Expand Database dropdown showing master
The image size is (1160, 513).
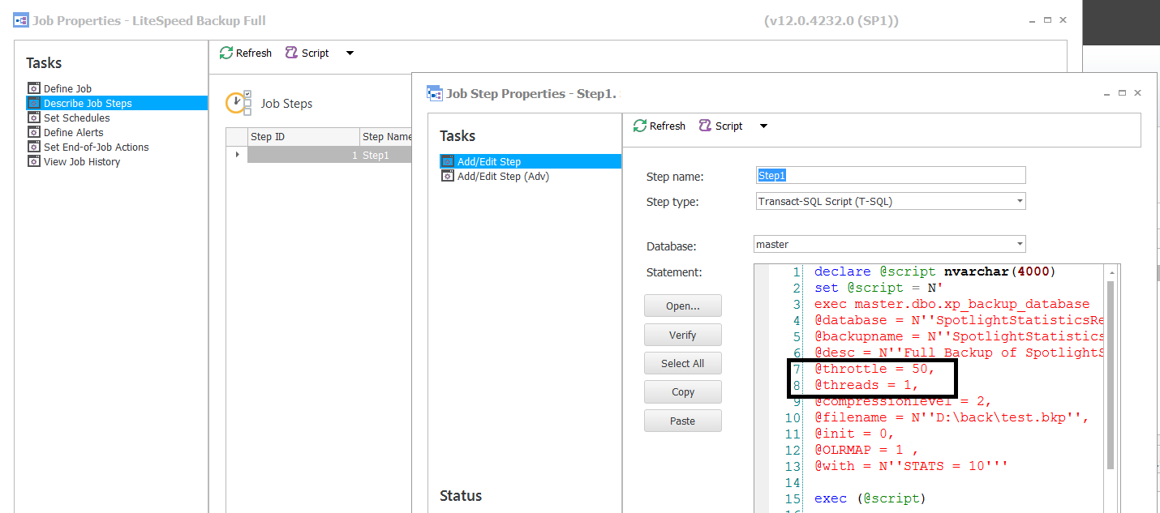pos(1019,244)
